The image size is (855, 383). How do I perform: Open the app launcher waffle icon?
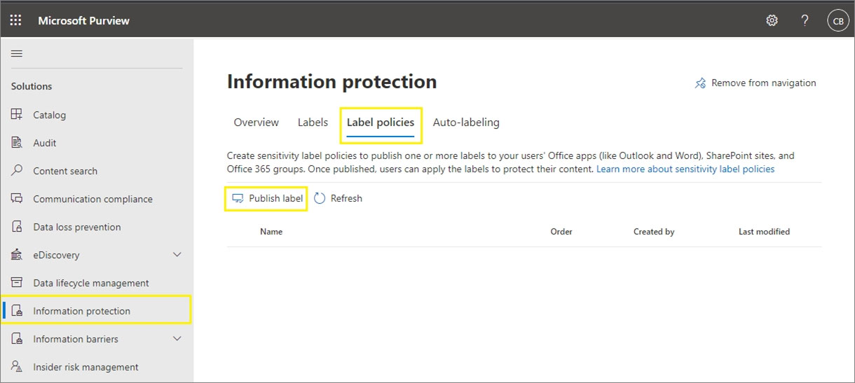[x=15, y=20]
